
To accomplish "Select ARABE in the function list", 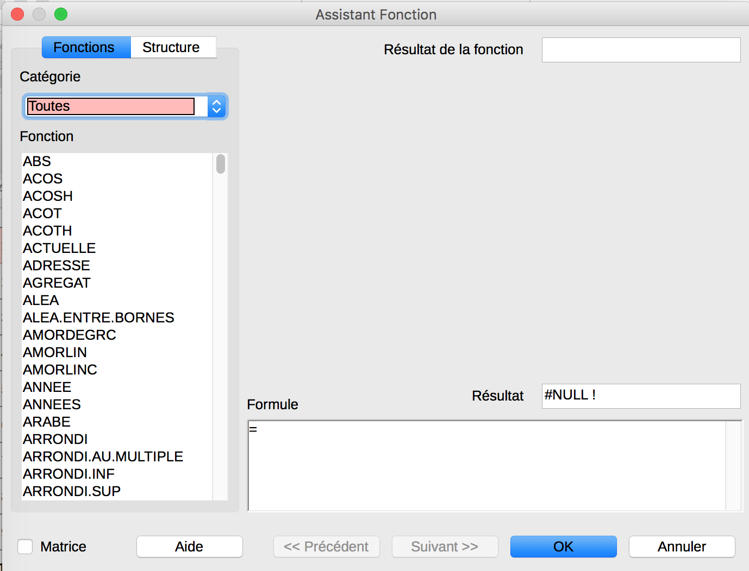I will 117,422.
